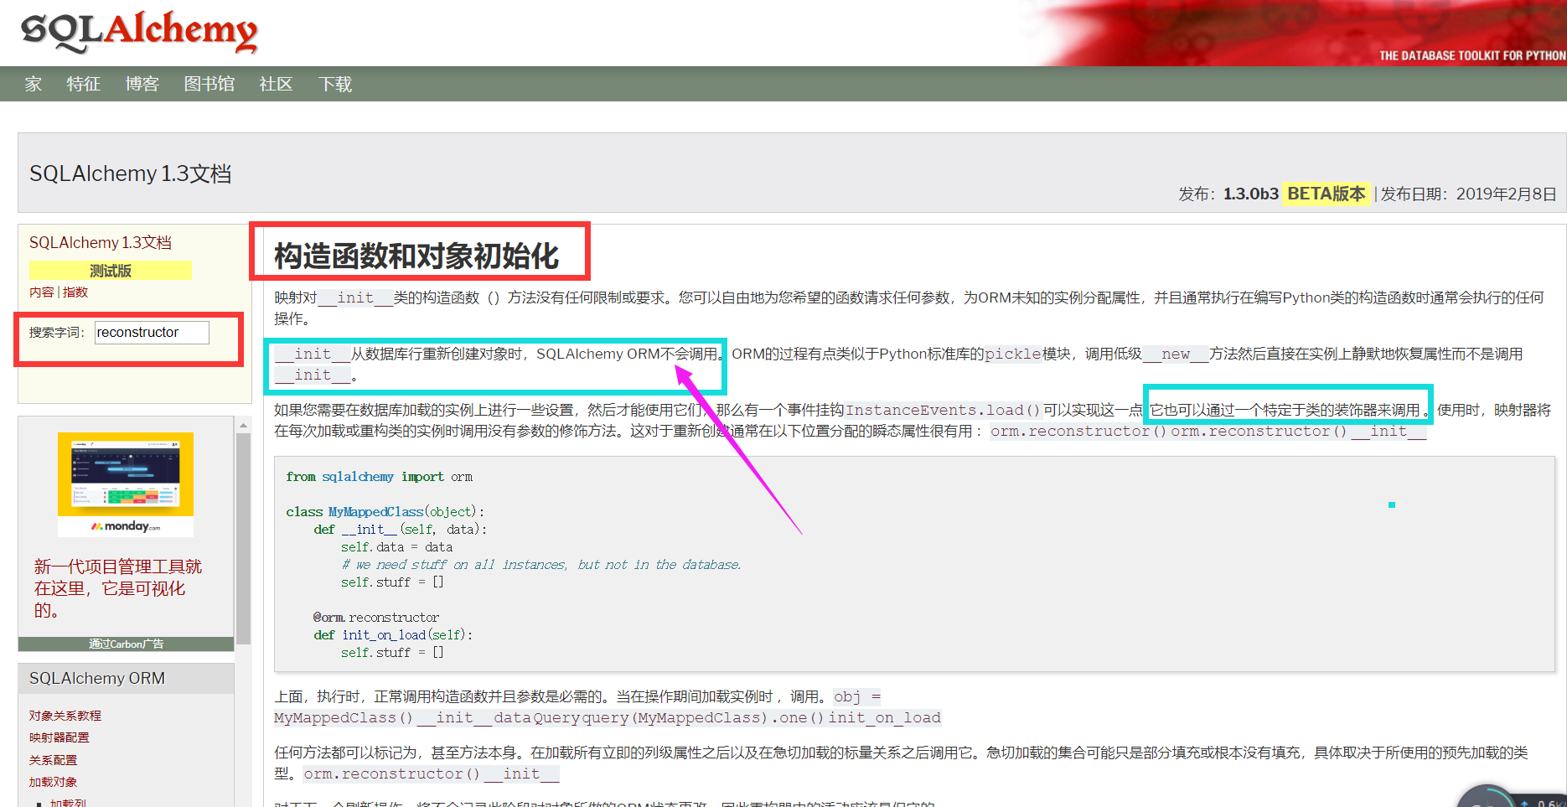Expand the 加载对象 section

(x=53, y=781)
